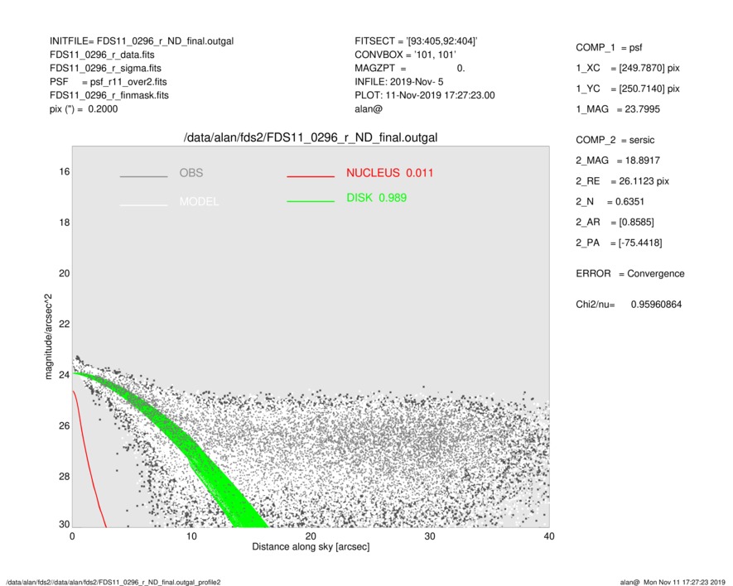Screen dimensions: 733x586
Task: Click the INITFILE FDS11_0296_r_ND_final.outgal line
Action: 142,41
